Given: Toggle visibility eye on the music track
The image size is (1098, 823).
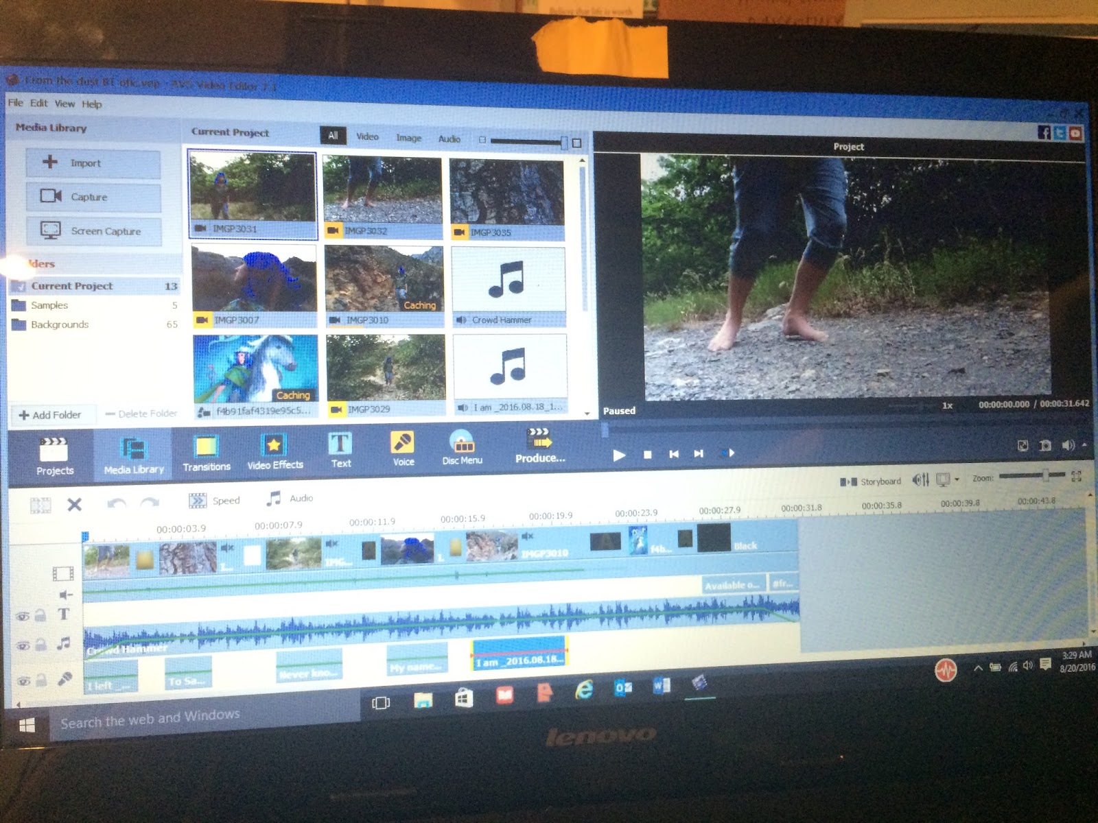Looking at the screenshot, I should click(23, 645).
